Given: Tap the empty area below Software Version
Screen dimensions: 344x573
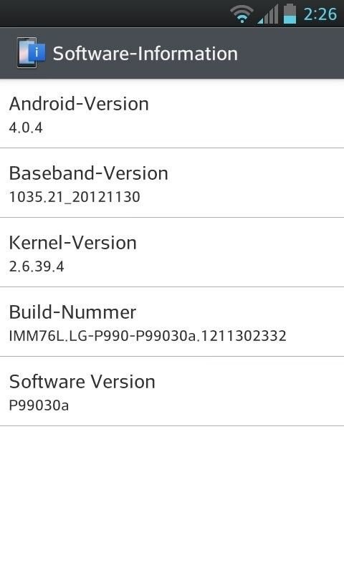Looking at the screenshot, I should click(x=172, y=499).
